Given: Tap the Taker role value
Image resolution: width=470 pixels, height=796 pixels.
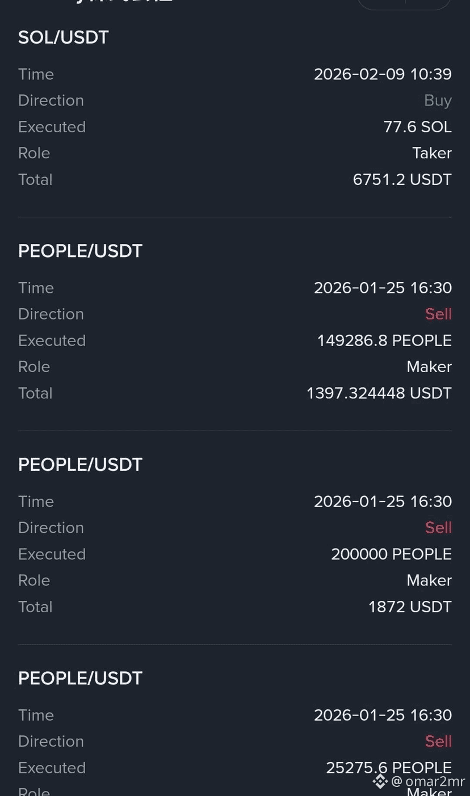Looking at the screenshot, I should click(x=432, y=153).
